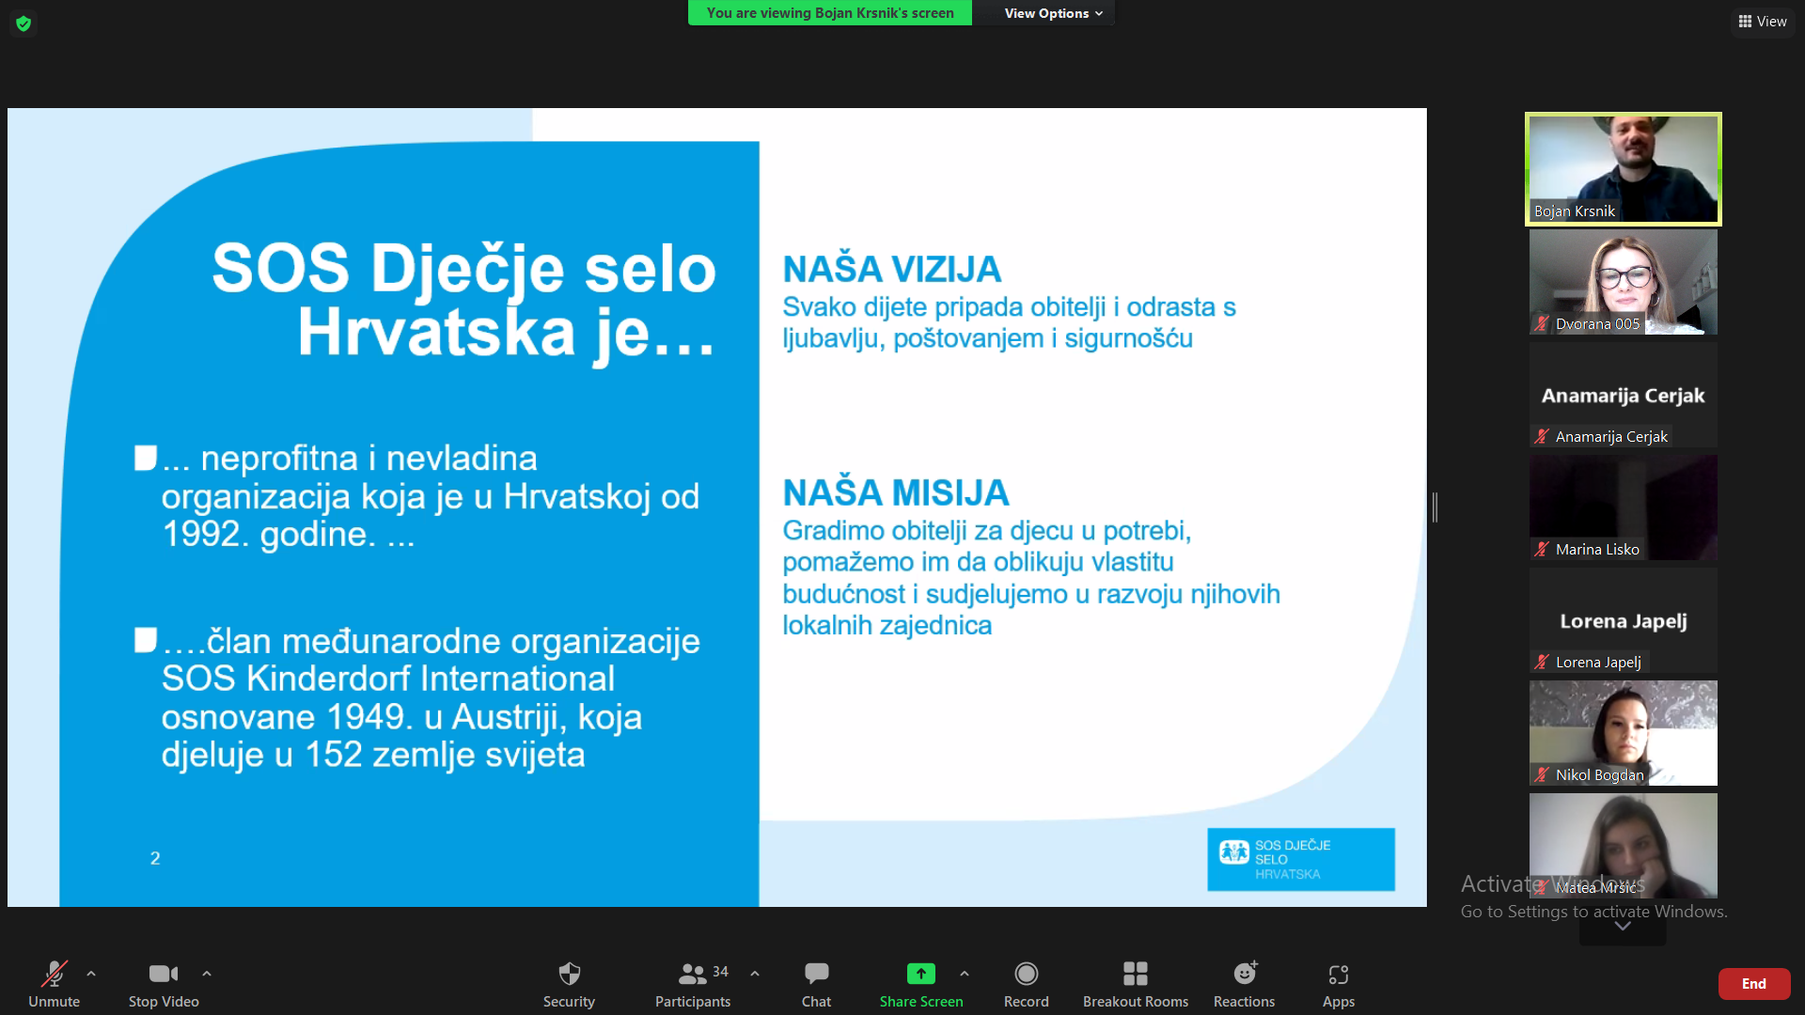This screenshot has width=1805, height=1015.
Task: Click the SOS Dječje selo Hrvatska logo
Action: [1301, 859]
